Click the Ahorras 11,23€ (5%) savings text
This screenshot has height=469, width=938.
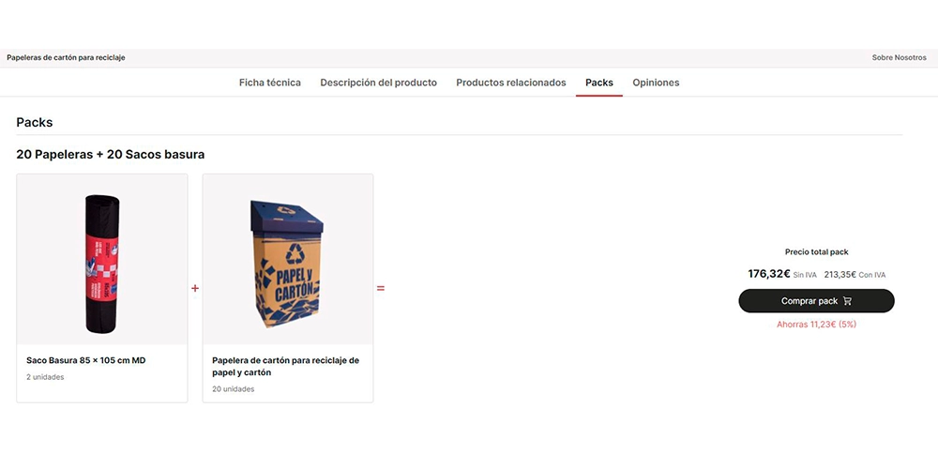click(817, 325)
